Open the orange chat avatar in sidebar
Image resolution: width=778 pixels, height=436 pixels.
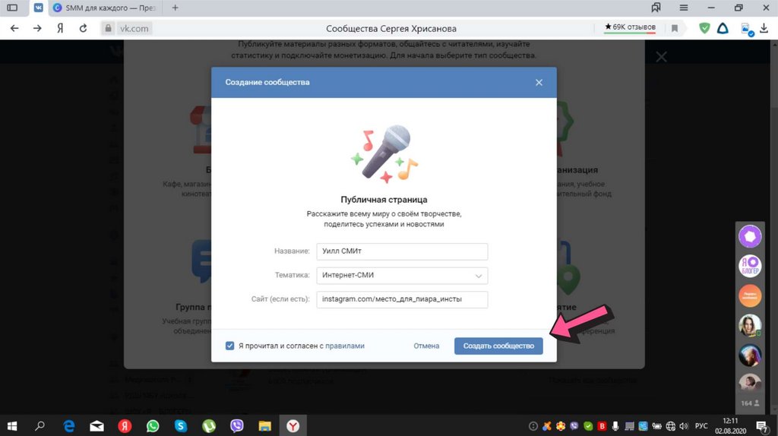pyautogui.click(x=750, y=295)
